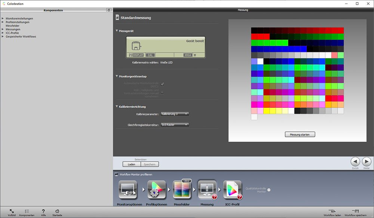The width and height of the screenshot is (374, 218).
Task: Click the i1 DISPLAY indicator
Action: (x=136, y=55)
